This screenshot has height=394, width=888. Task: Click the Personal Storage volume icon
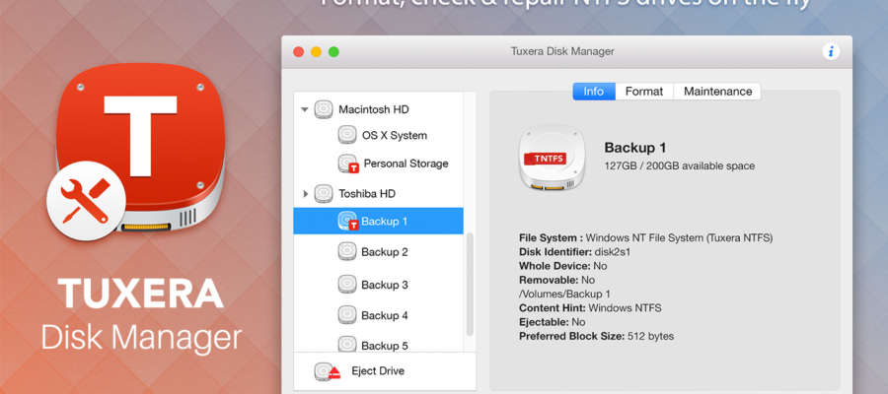(347, 164)
